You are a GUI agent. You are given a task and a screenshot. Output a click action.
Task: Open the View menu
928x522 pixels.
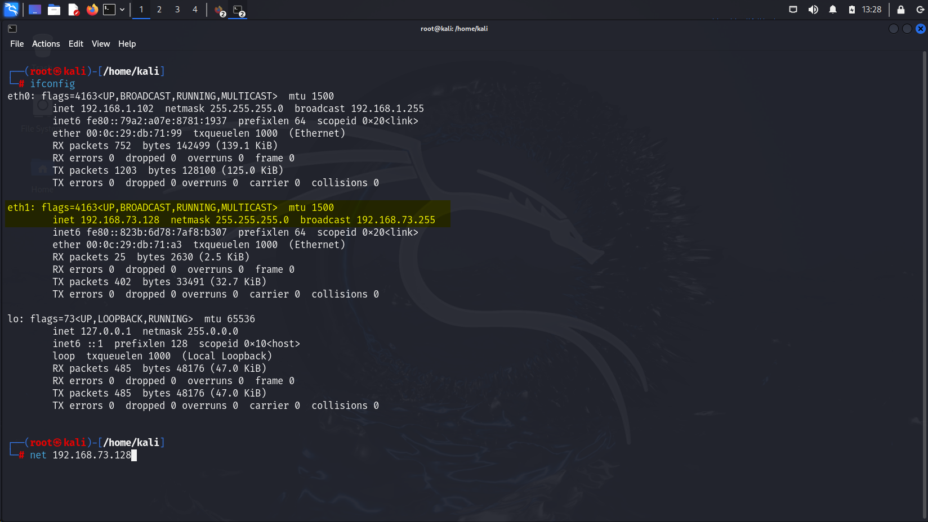tap(101, 43)
